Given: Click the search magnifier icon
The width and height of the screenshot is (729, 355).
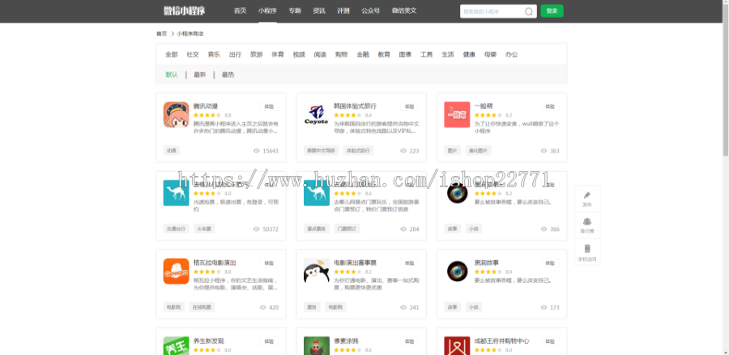Looking at the screenshot, I should [x=529, y=11].
